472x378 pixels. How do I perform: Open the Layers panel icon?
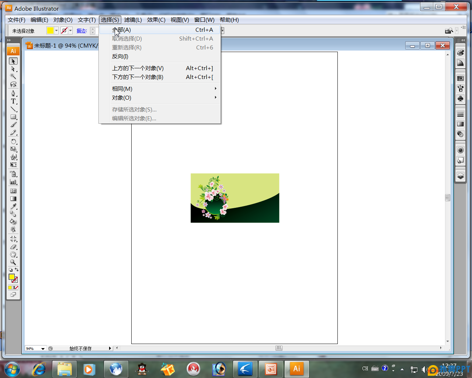(x=461, y=176)
